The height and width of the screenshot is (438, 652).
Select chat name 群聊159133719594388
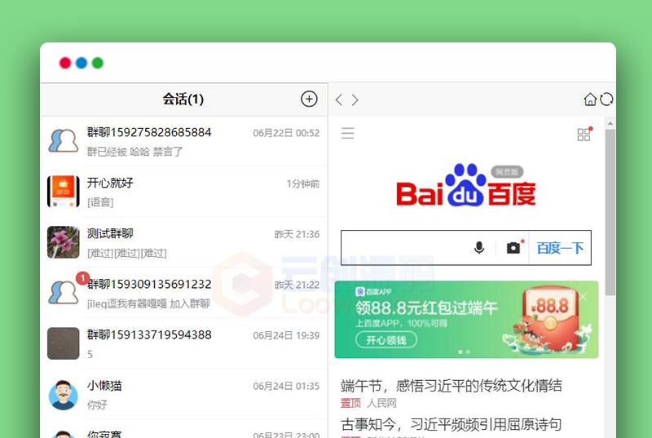tap(149, 335)
